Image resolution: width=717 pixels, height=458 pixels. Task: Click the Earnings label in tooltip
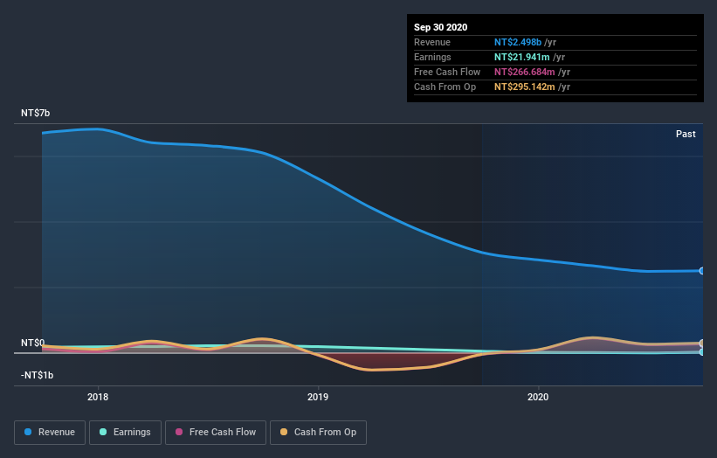432,57
